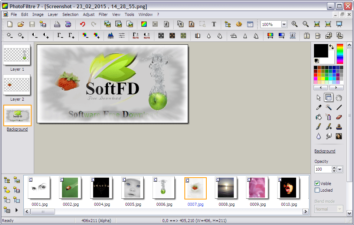Select the Fill paint bucket tool
The width and height of the screenshot is (354, 225).
(x=318, y=117)
